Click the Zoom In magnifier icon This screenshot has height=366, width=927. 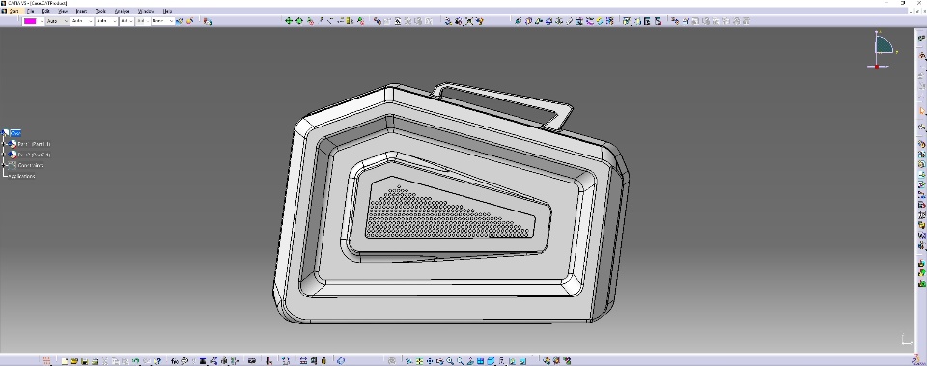(450, 360)
